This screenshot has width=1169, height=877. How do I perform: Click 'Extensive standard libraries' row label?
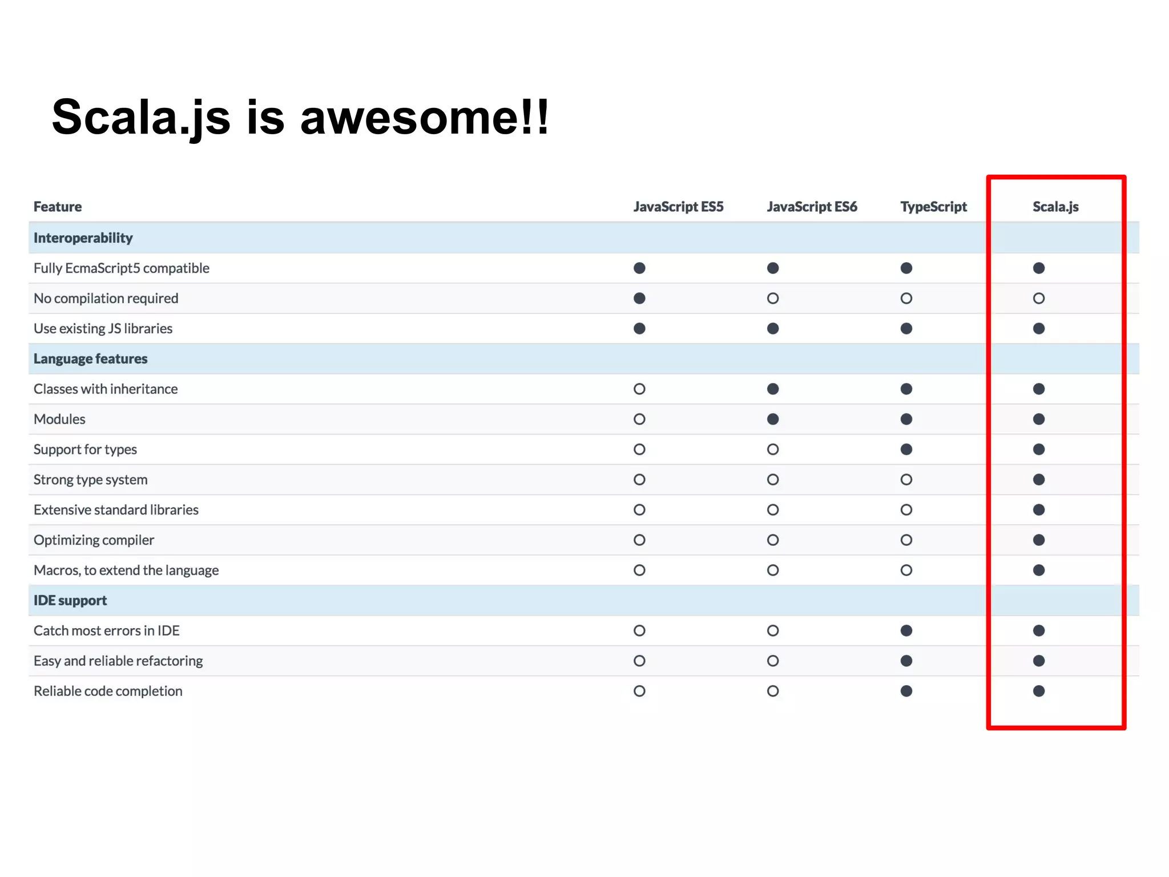point(116,510)
